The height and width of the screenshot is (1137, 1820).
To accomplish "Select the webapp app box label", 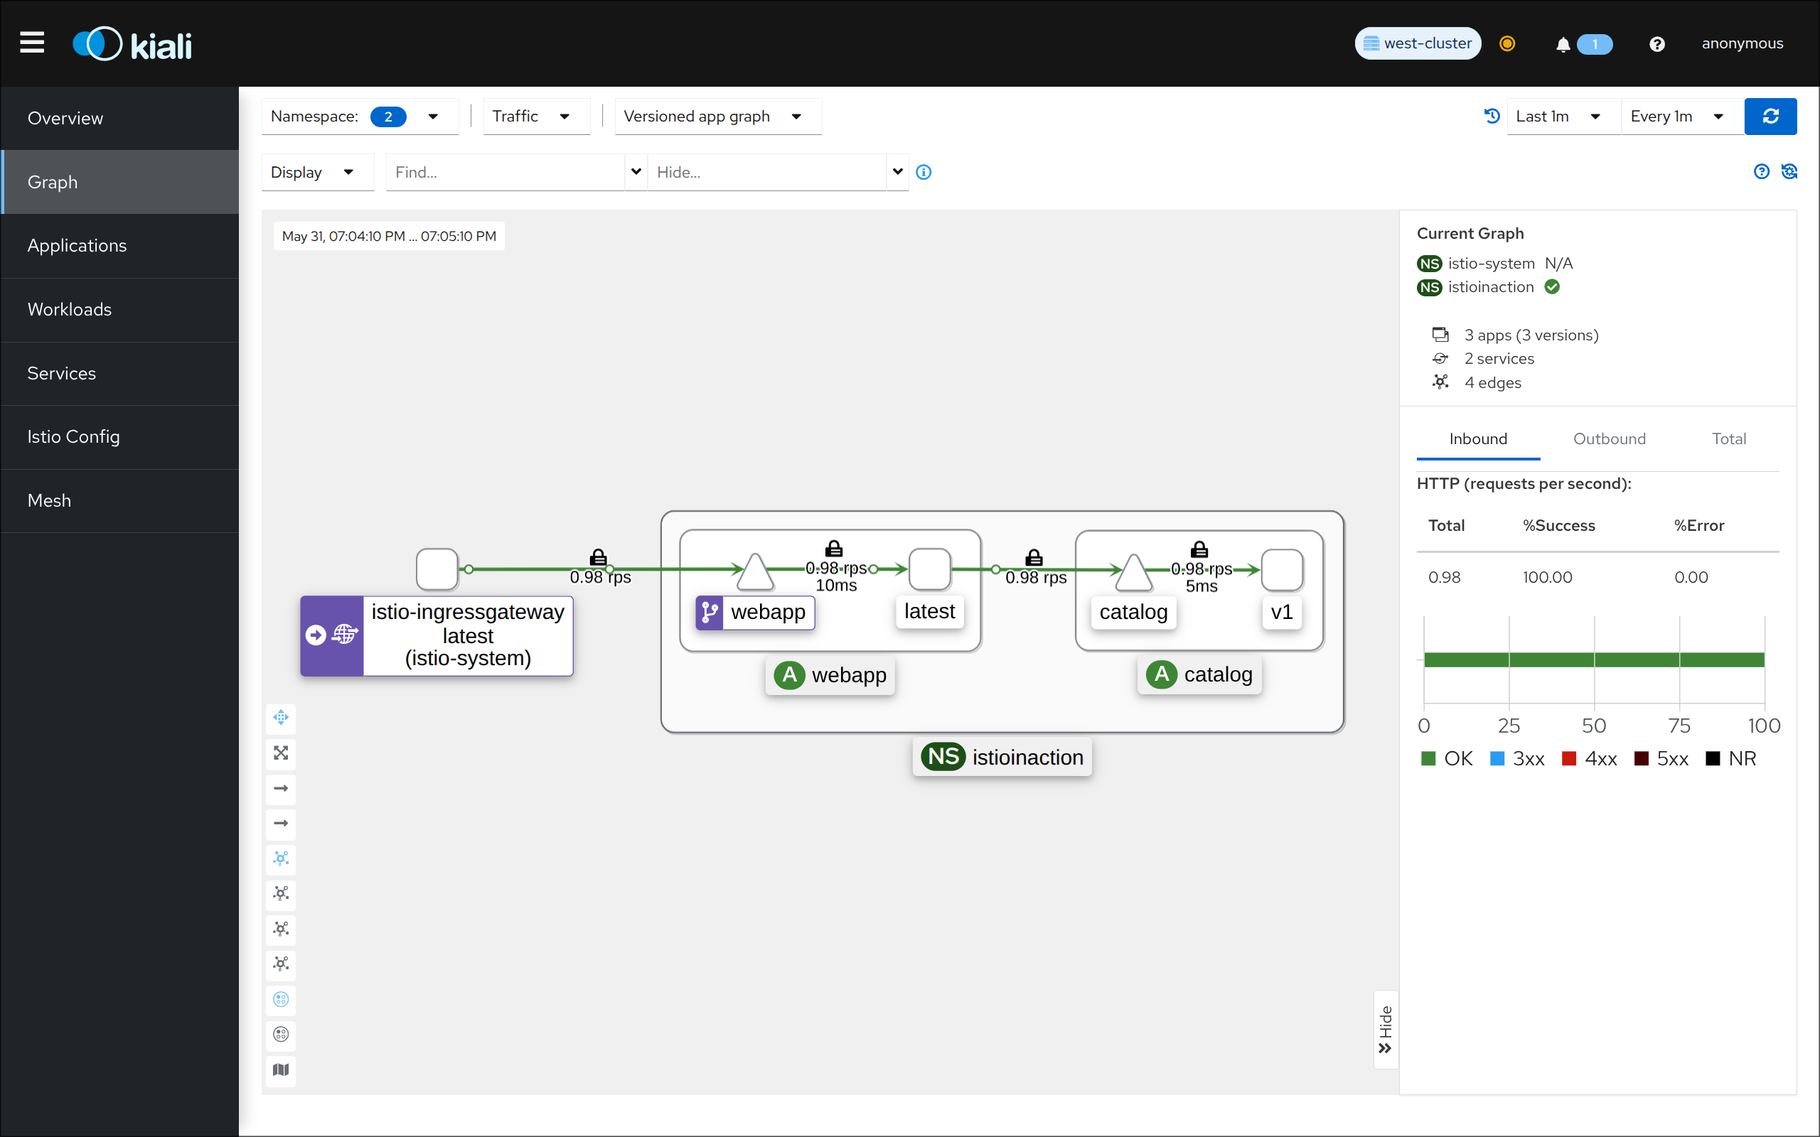I will 830,674.
